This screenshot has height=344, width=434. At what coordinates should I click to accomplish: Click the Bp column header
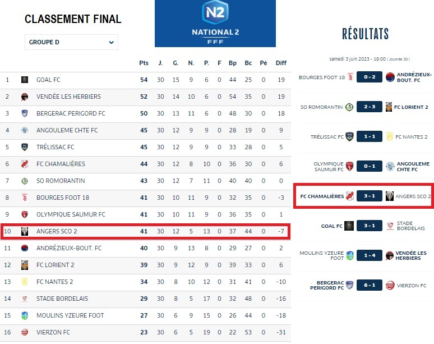click(x=232, y=63)
